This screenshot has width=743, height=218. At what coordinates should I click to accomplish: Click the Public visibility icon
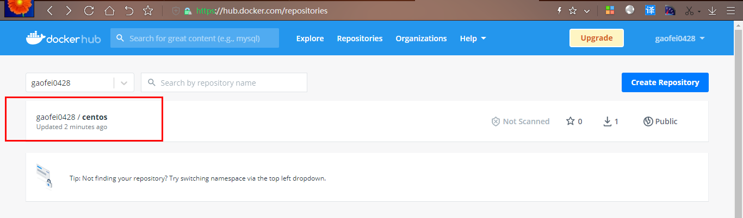[x=648, y=121]
